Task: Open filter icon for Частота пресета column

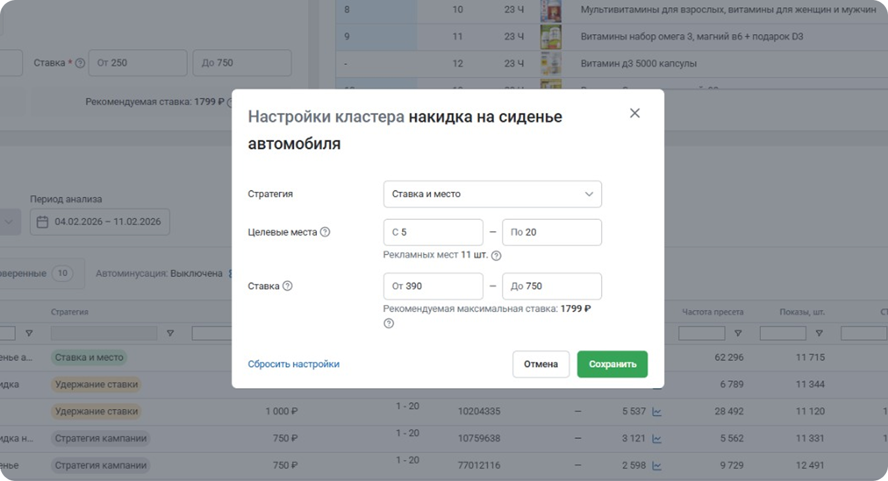Action: pos(738,334)
